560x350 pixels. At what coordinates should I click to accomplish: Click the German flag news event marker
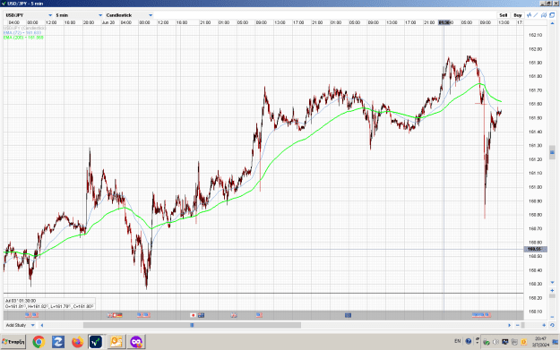[x=119, y=315]
